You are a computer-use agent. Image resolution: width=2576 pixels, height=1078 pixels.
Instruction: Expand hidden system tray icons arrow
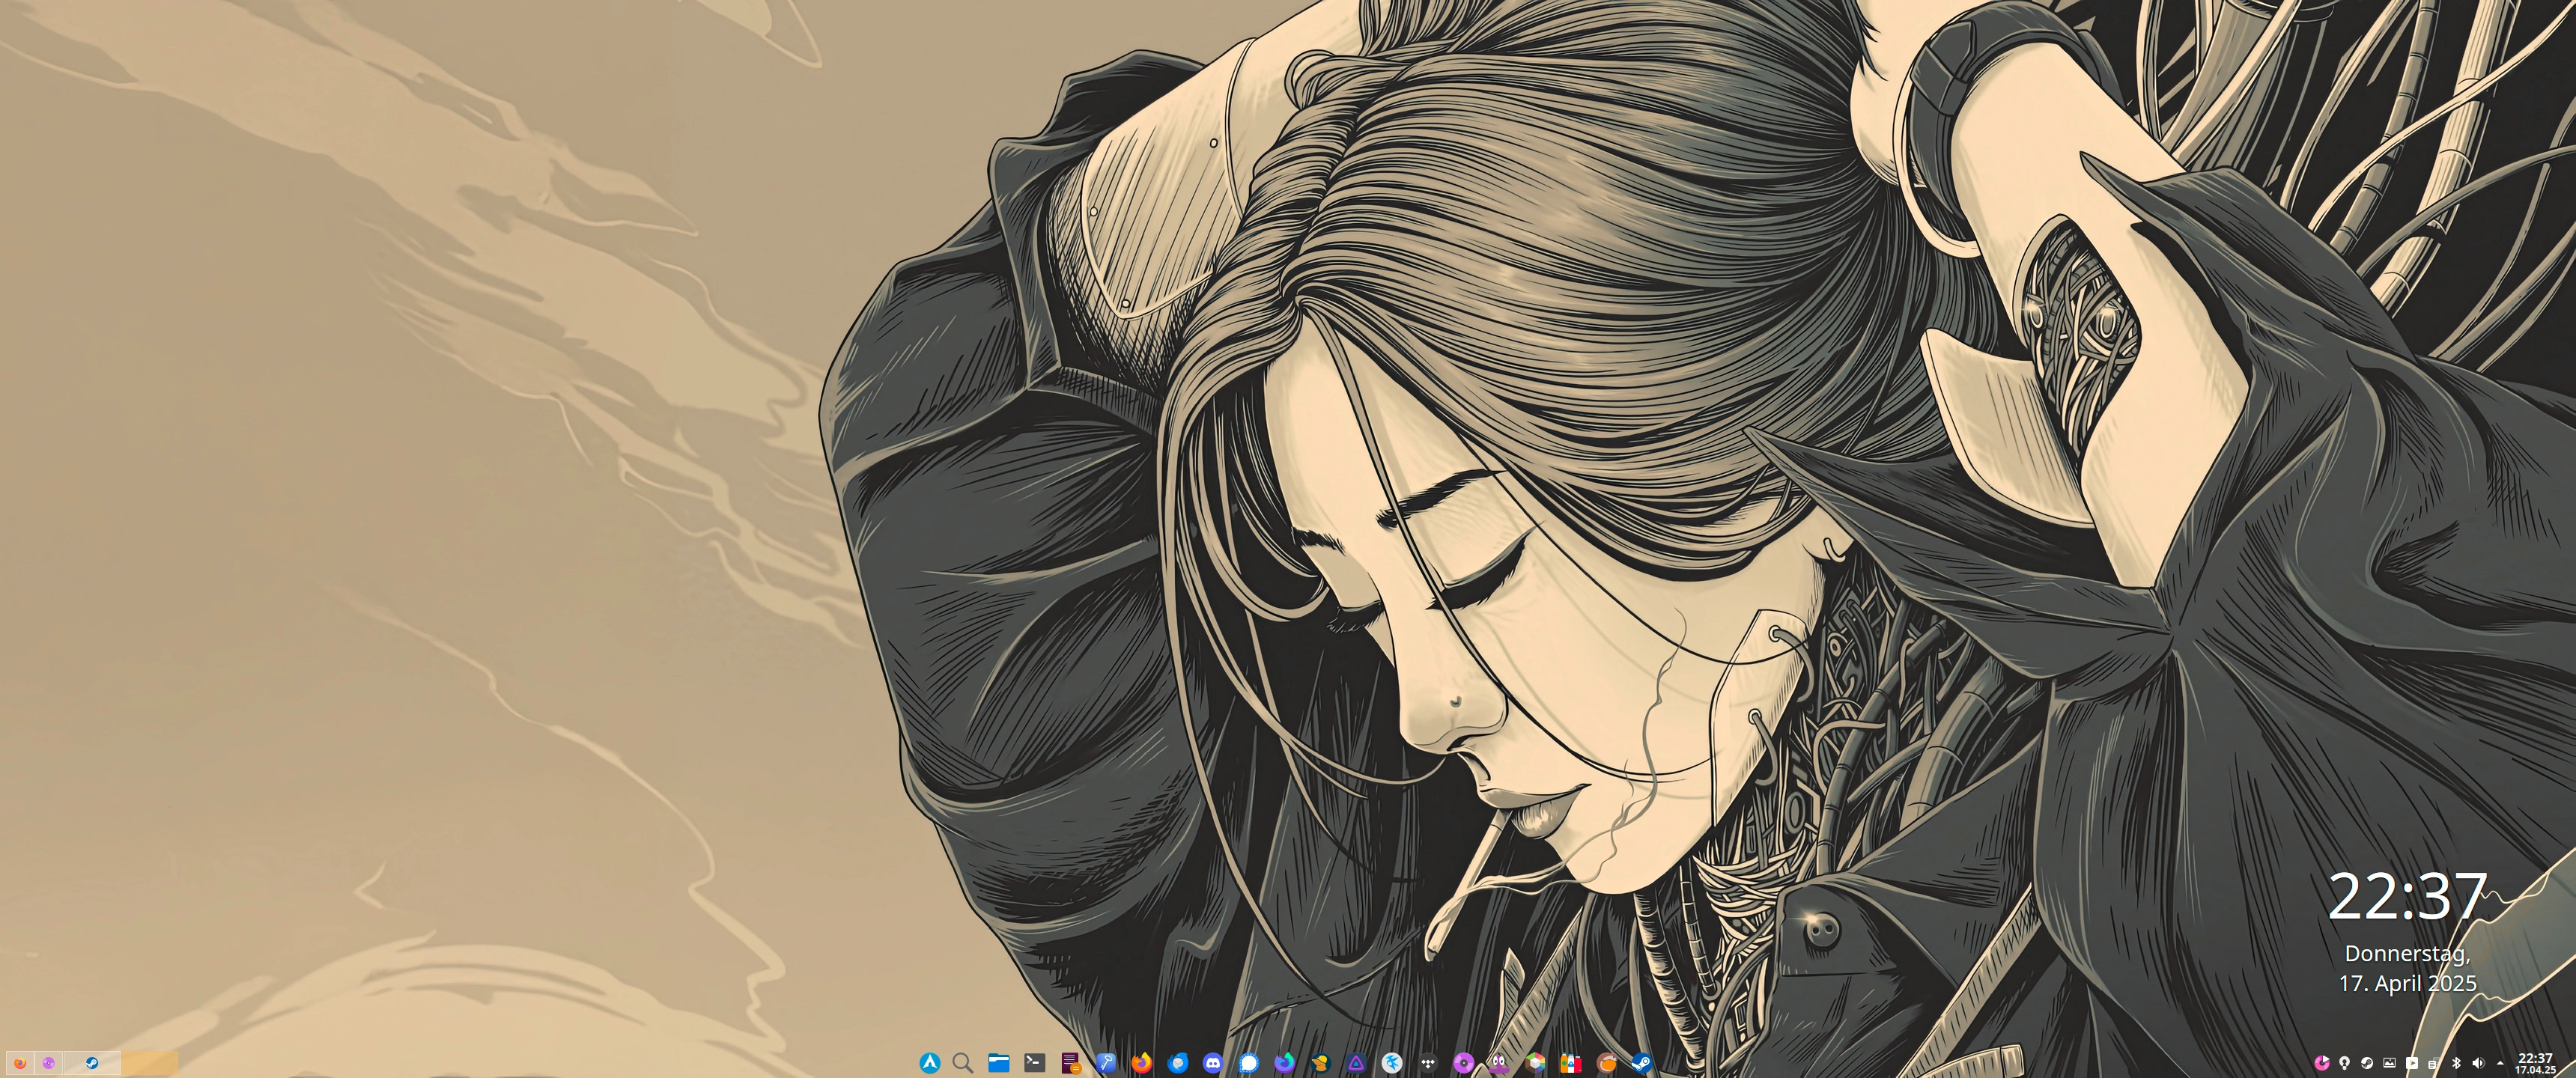click(x=2500, y=1064)
